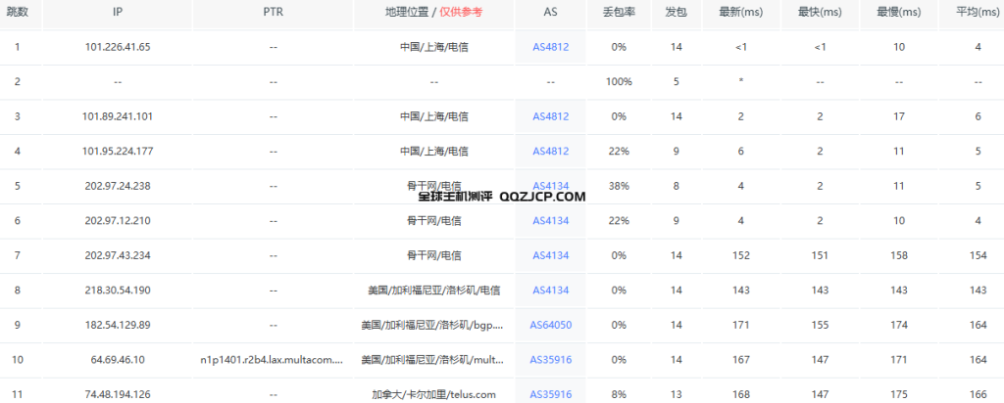
Task: Click the 最慢(ms) column header
Action: pos(899,12)
